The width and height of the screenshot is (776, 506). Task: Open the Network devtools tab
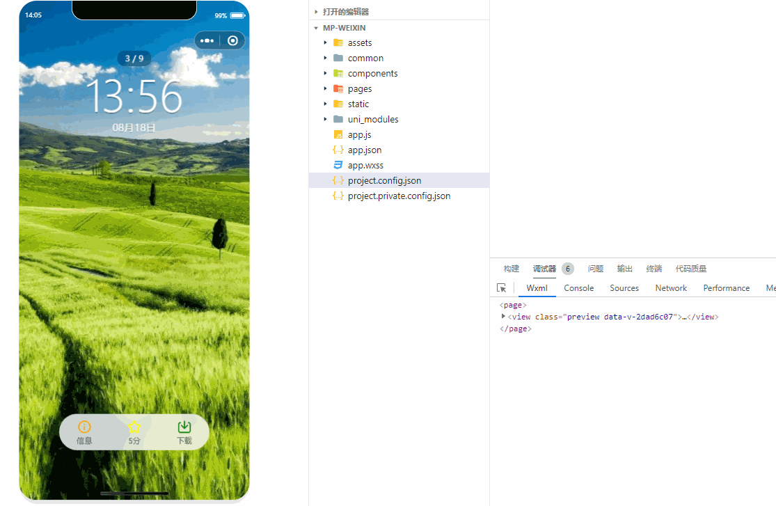click(671, 288)
